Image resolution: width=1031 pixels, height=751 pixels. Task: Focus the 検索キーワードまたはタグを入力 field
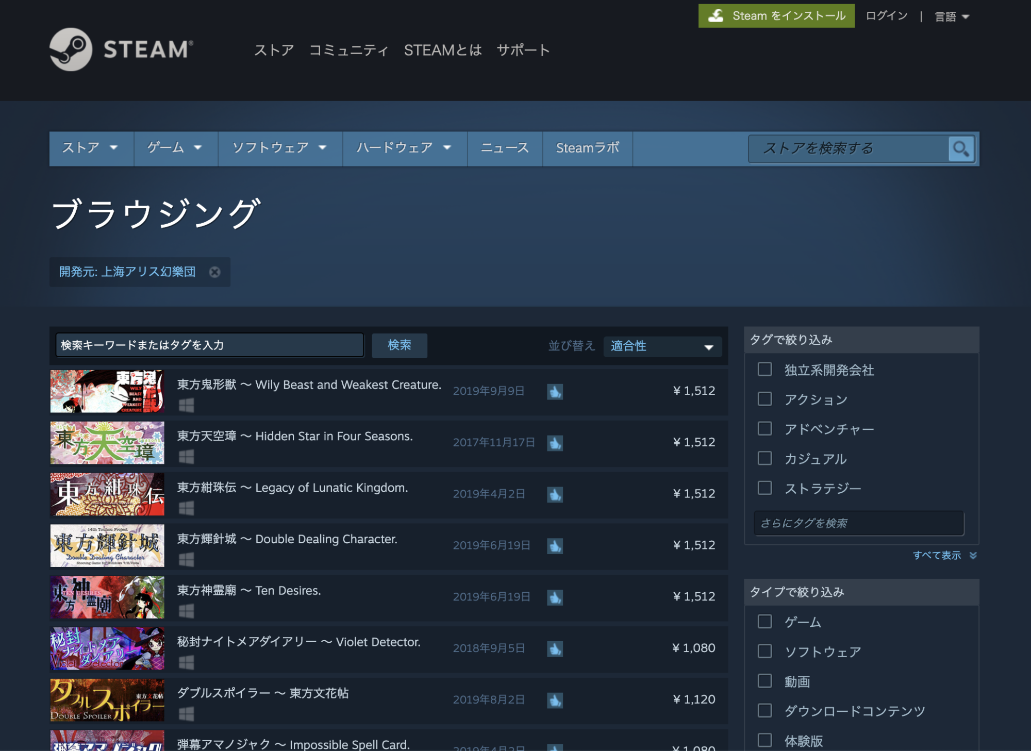click(x=210, y=345)
